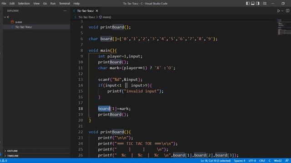Close the Tic-Tac-Toe.c tab
The height and width of the screenshot is (163, 291).
click(x=97, y=11)
